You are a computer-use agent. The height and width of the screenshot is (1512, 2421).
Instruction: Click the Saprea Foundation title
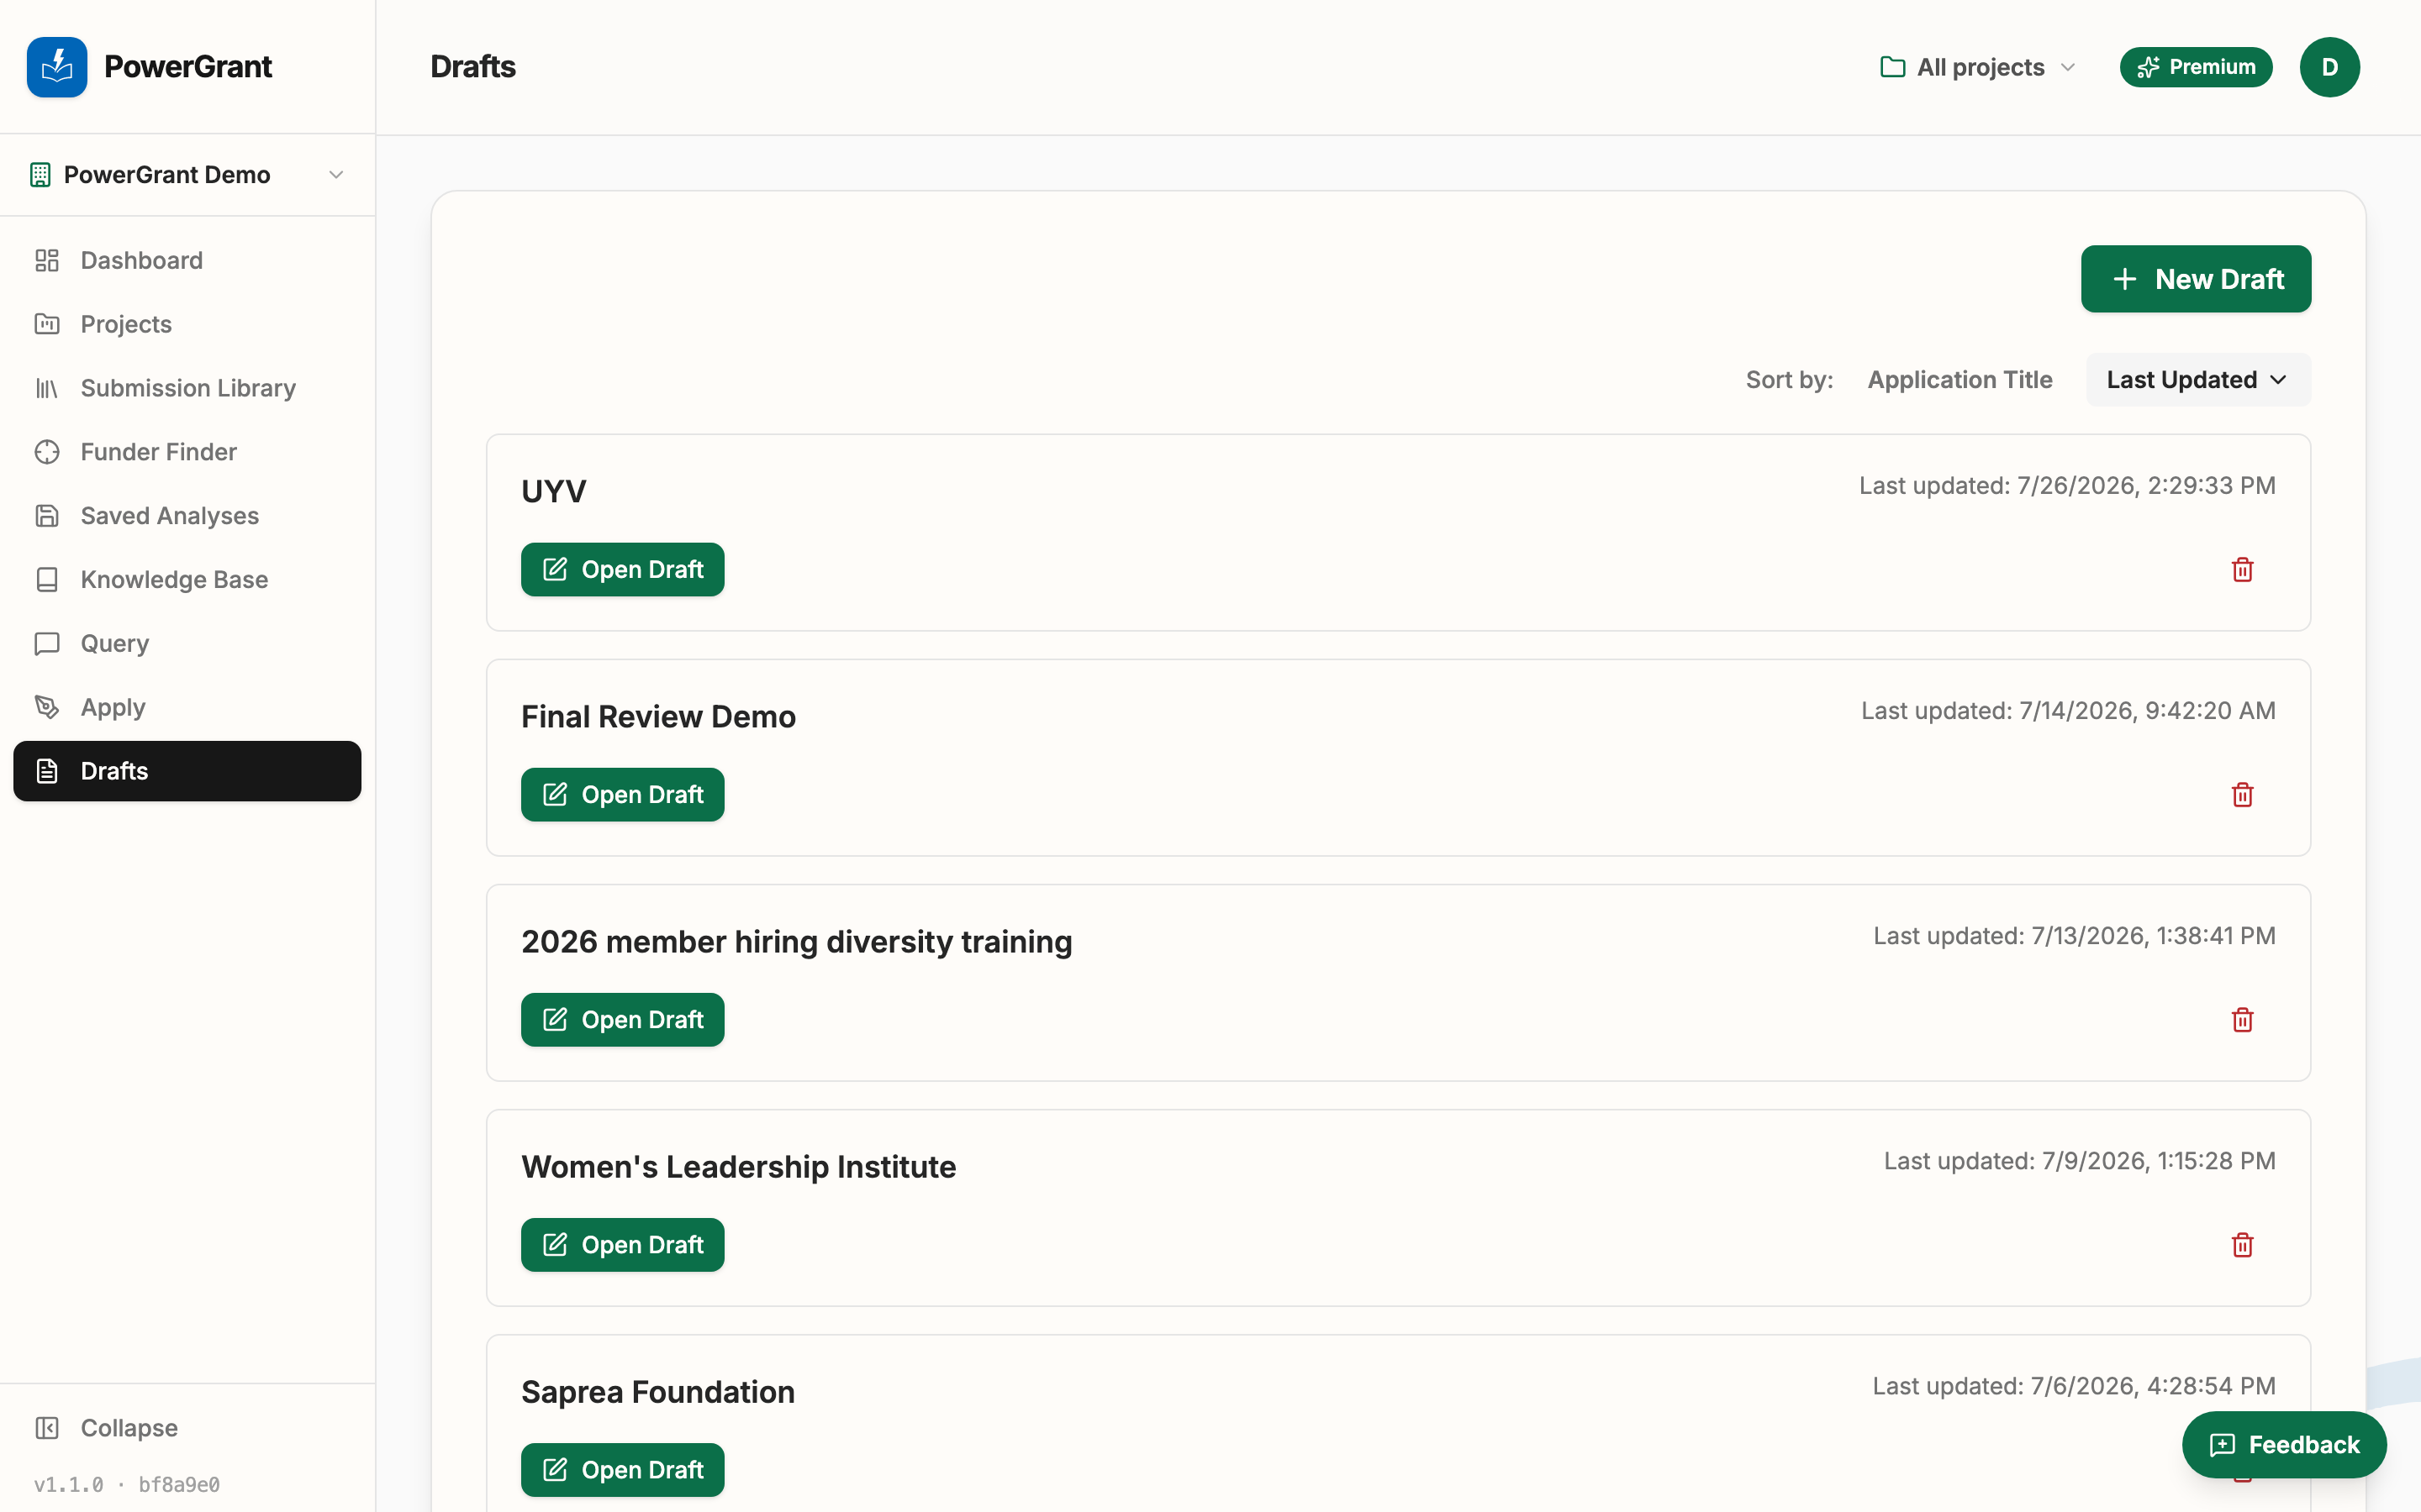[657, 1392]
